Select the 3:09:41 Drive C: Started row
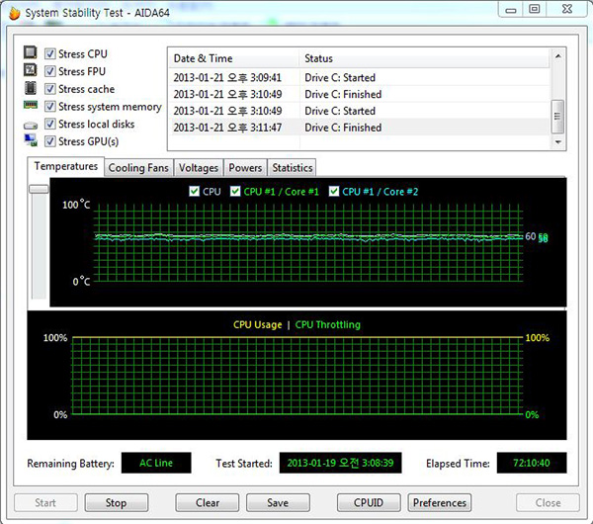 (x=360, y=77)
